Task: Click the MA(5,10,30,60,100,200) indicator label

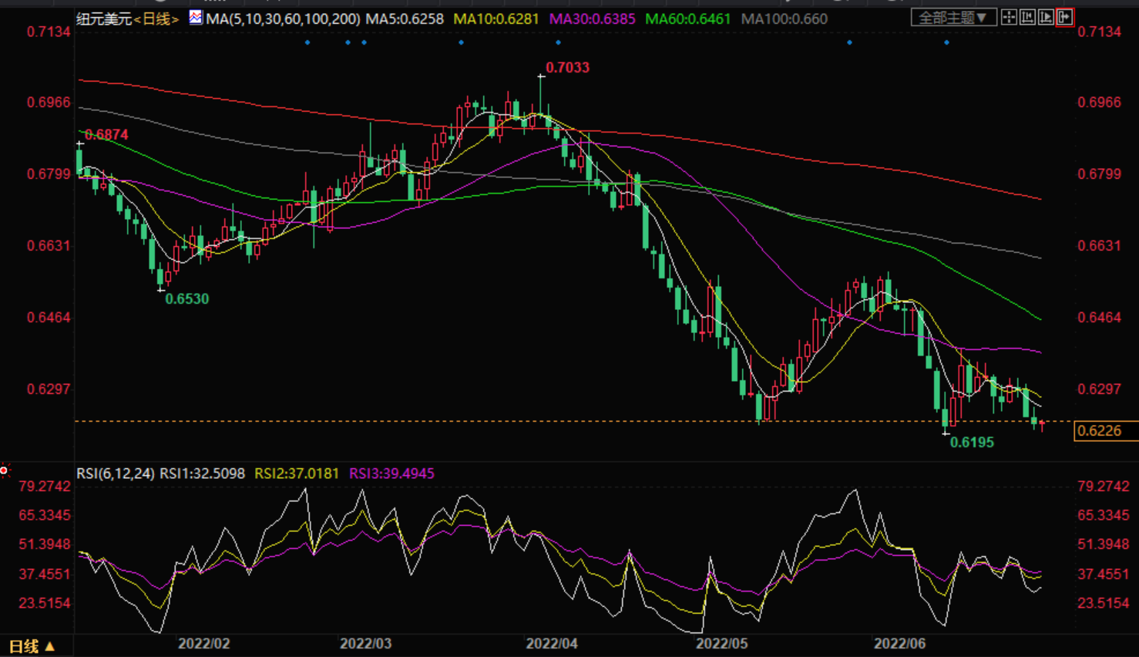Action: 283,19
